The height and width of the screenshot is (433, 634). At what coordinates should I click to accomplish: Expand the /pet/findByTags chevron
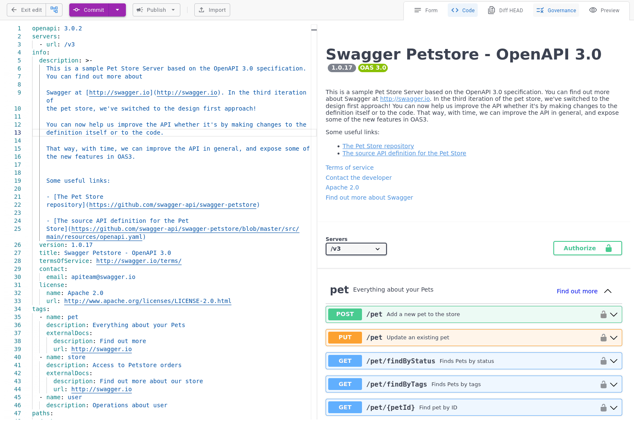614,384
